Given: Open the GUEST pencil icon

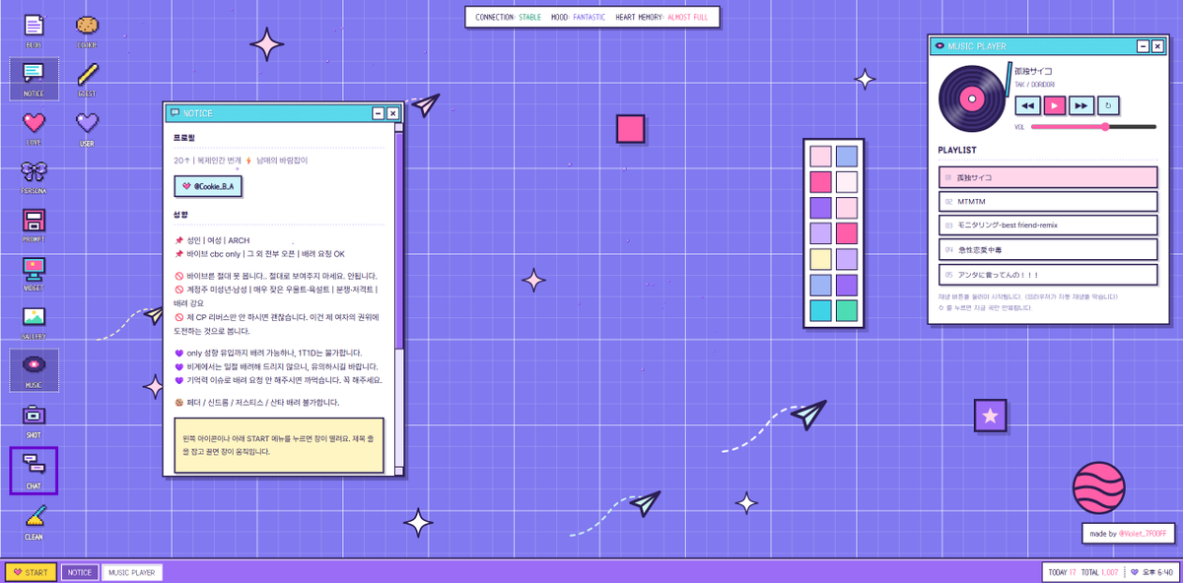Looking at the screenshot, I should [x=88, y=78].
